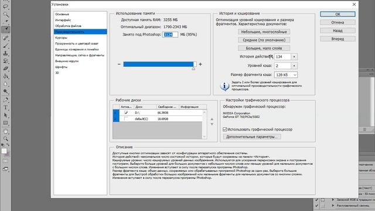Image resolution: width=375 pixels, height=211 pixels.
Task: Toggle checkmark for 'Заказной RGB в градации серого' action
Action: coord(316,199)
